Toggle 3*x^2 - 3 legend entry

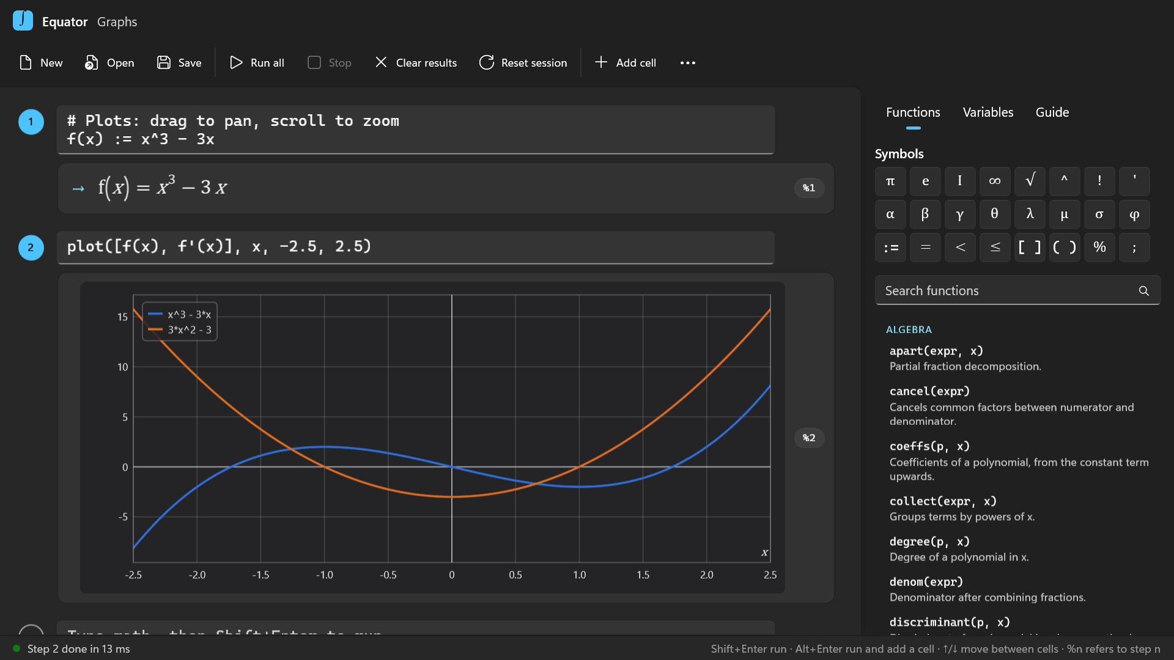180,329
